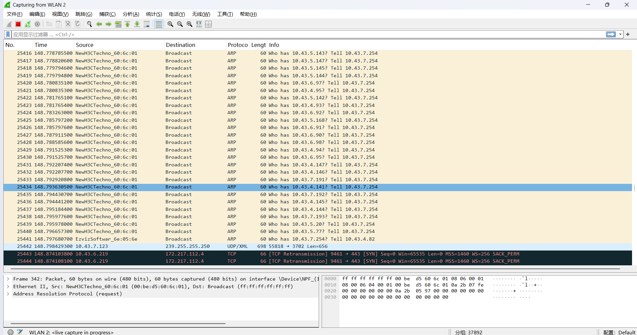Click the find packet magnifier icon
Image resolution: width=637 pixels, height=335 pixels.
pyautogui.click(x=89, y=24)
